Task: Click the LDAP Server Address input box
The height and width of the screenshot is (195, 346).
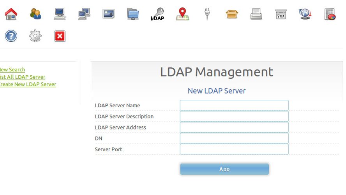Action: 234,128
